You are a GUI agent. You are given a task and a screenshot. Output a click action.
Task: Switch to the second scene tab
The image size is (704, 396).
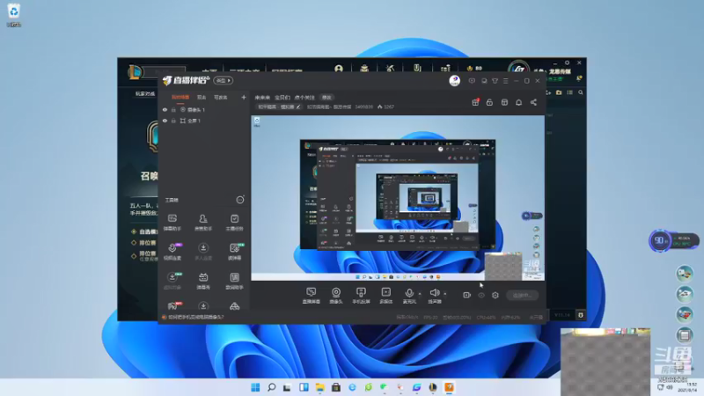202,97
